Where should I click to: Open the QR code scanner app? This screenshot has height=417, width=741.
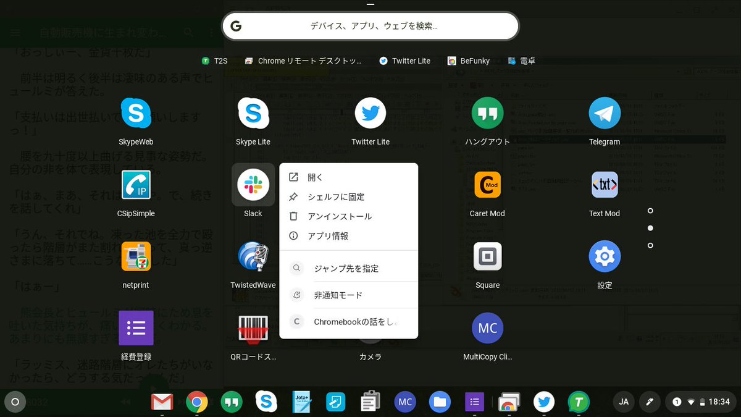(x=253, y=328)
